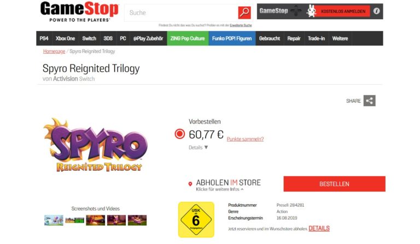Expand Klicke für weitere Infos

pyautogui.click(x=220, y=189)
